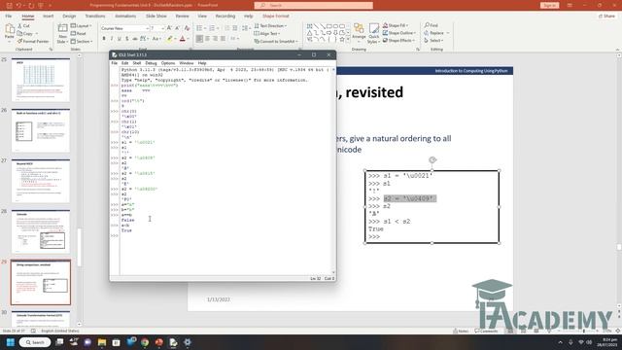This screenshot has height=350, width=622.
Task: Open the Windows Start menu
Action: (11, 342)
